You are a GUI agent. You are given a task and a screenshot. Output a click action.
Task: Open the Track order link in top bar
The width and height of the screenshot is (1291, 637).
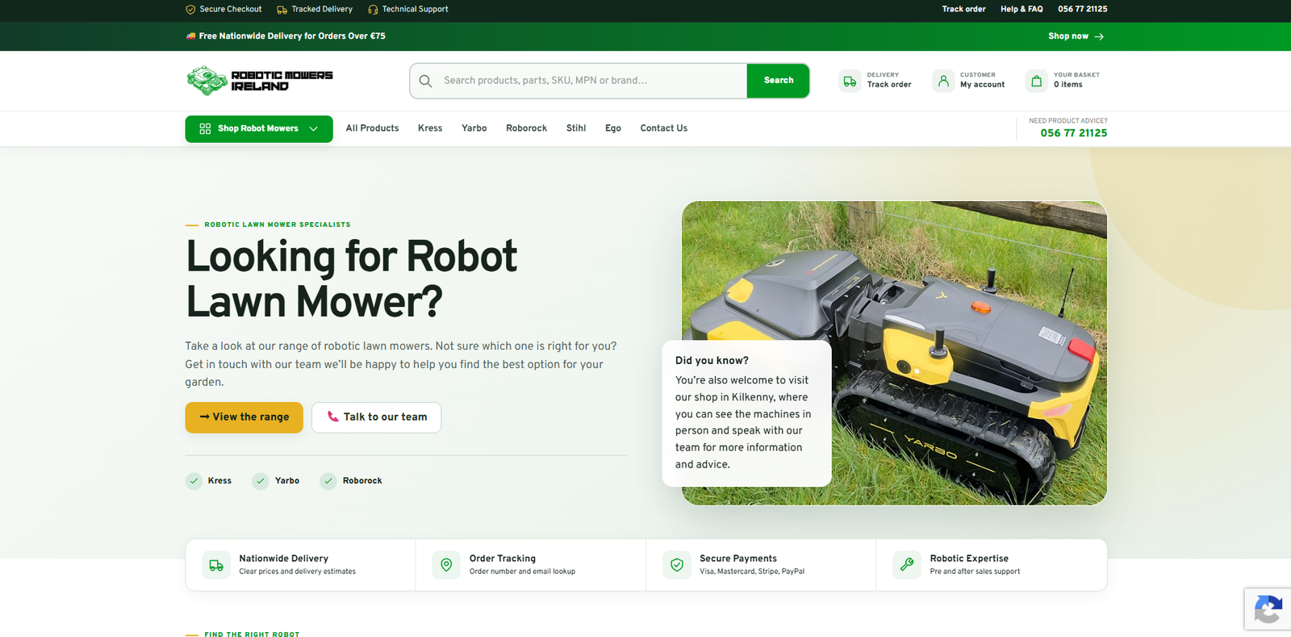click(963, 10)
